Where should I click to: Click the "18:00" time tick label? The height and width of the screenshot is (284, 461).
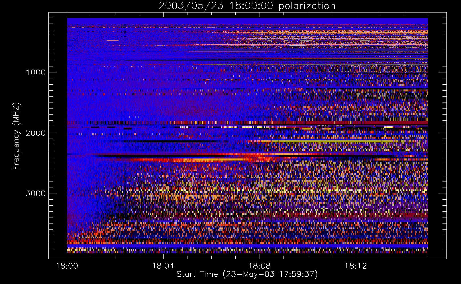coord(67,266)
